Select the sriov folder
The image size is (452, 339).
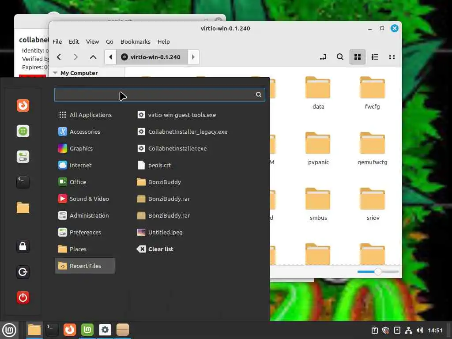[372, 204]
